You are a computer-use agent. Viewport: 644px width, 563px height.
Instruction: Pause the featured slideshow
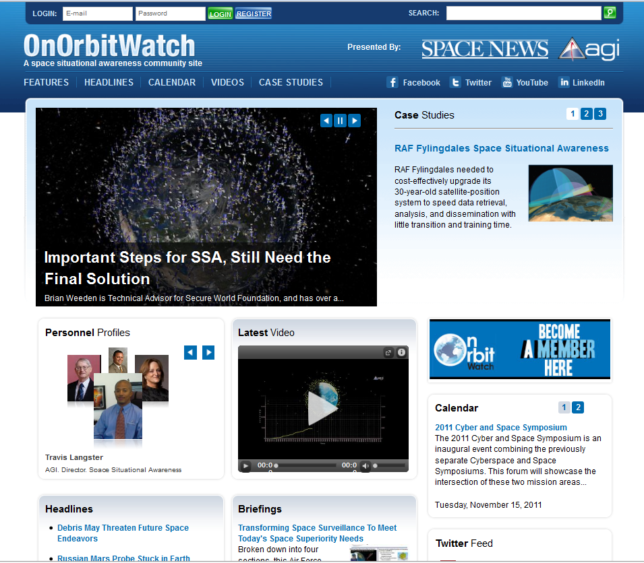pyautogui.click(x=340, y=121)
